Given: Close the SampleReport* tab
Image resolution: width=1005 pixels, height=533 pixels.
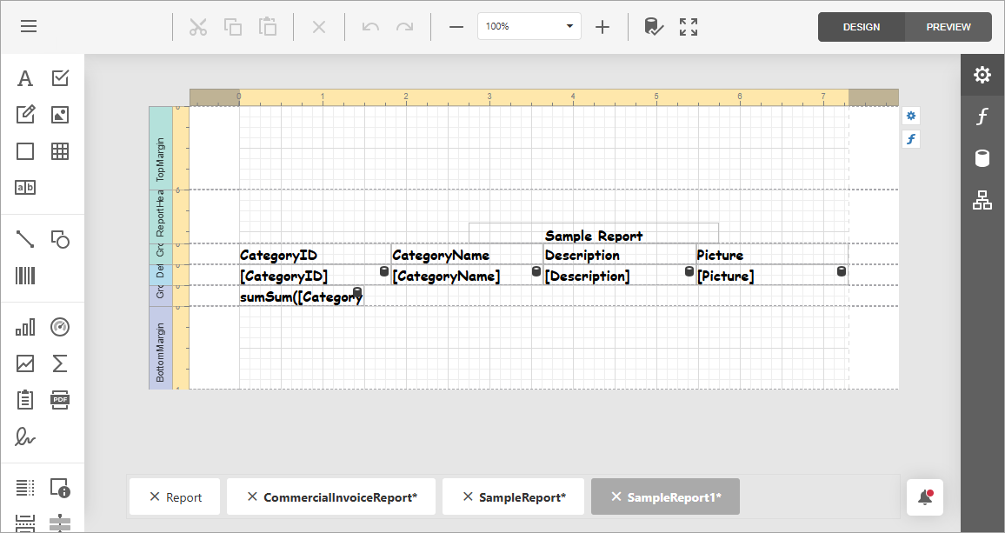Looking at the screenshot, I should 467,496.
